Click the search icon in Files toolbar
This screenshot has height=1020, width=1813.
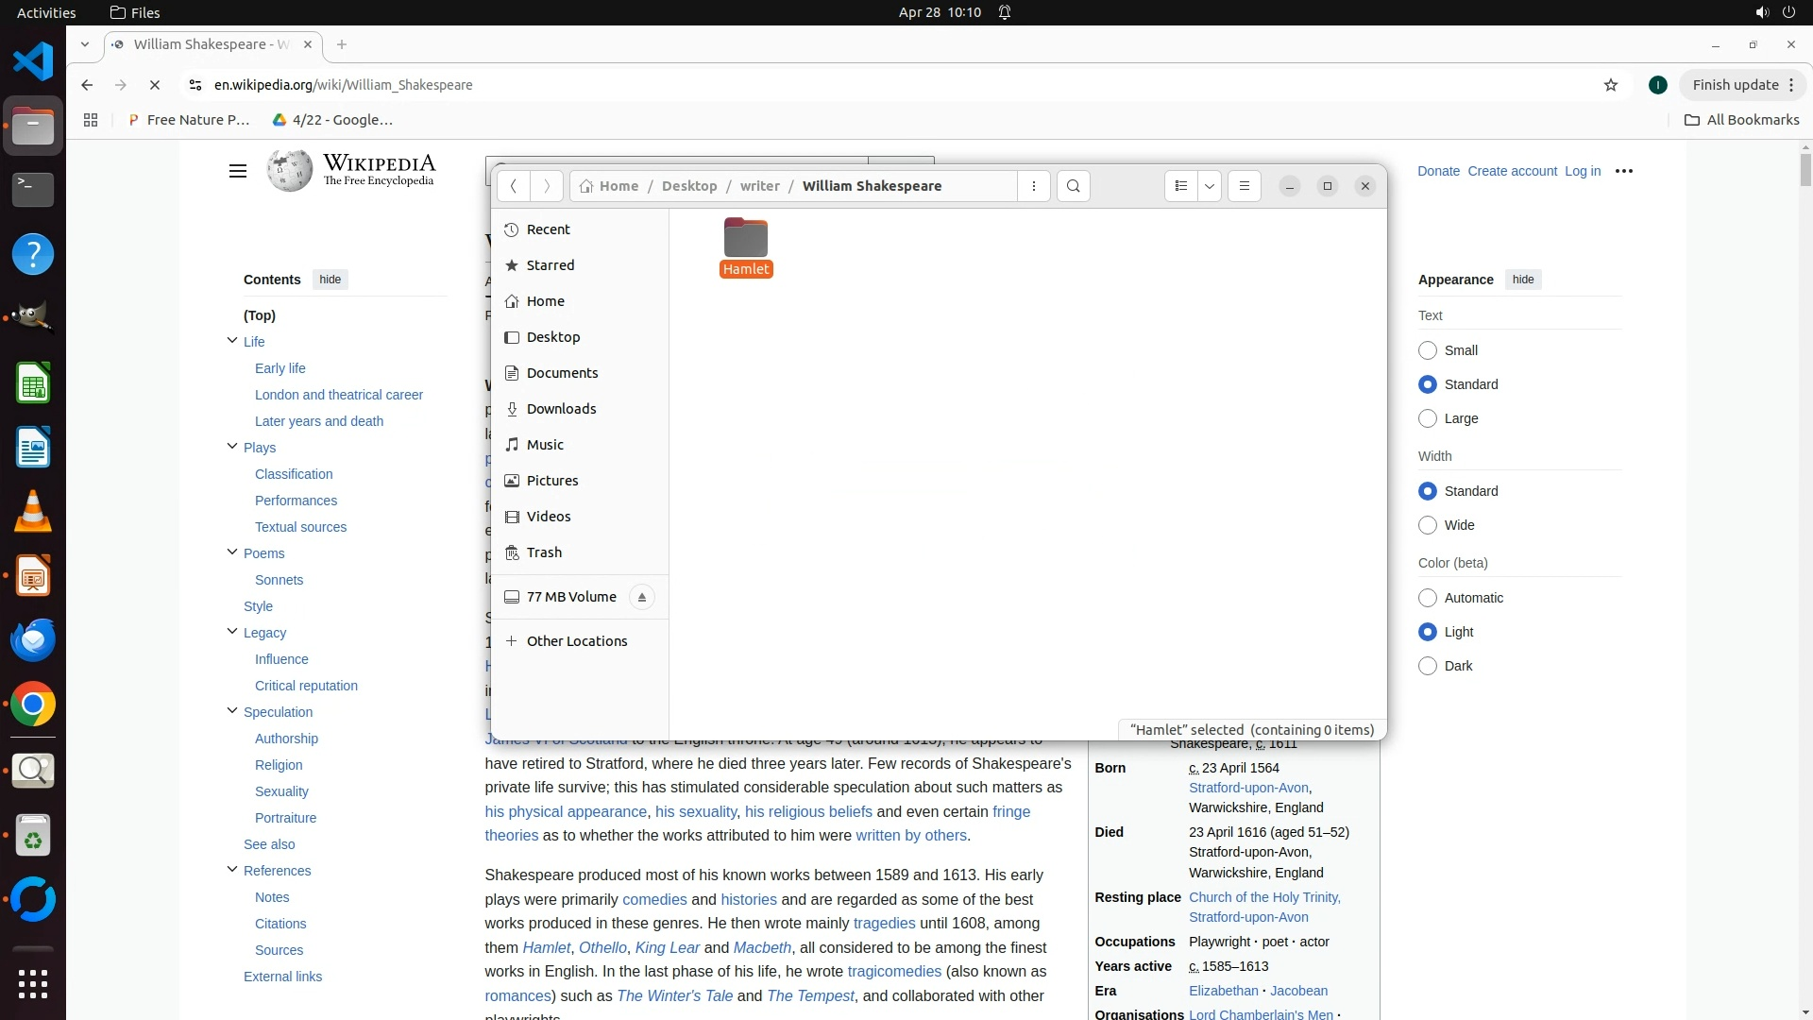point(1073,186)
